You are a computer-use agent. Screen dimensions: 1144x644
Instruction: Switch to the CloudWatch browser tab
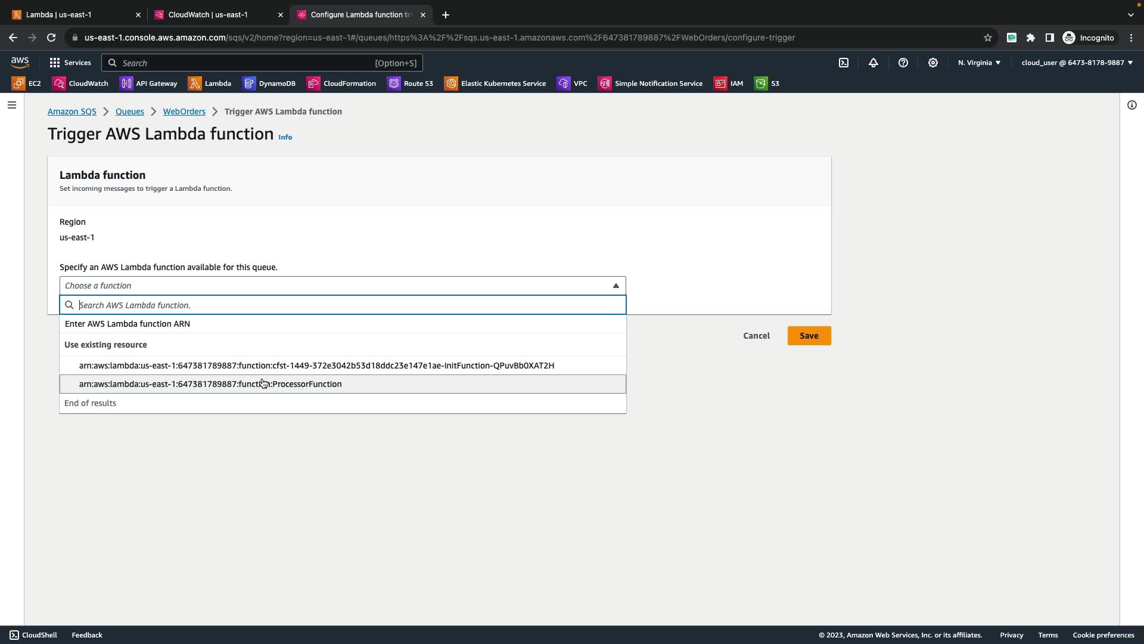(208, 14)
